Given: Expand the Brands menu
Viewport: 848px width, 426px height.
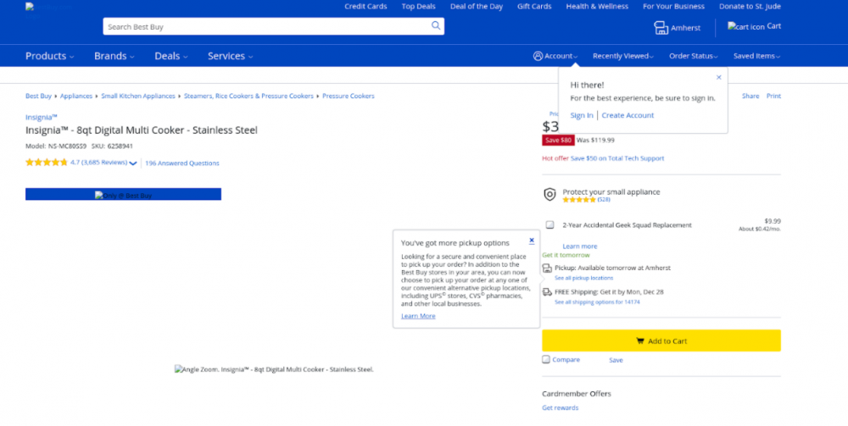Looking at the screenshot, I should click(x=114, y=56).
